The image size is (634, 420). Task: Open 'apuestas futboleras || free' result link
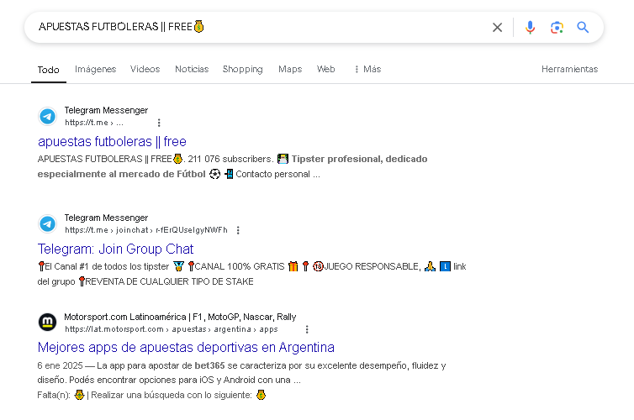(112, 142)
